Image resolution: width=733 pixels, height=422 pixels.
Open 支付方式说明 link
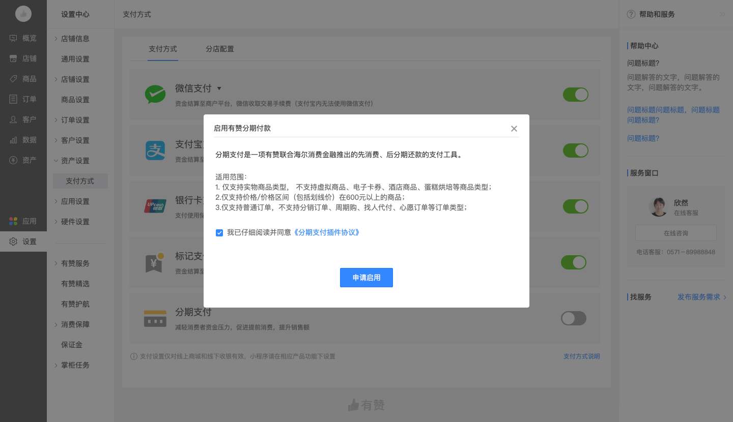582,356
